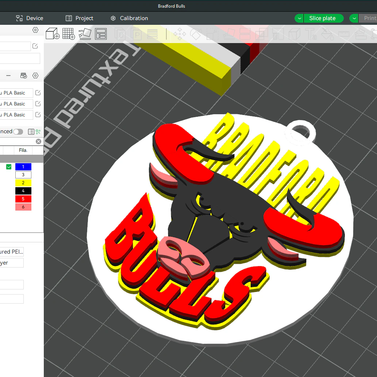Clear the search box with the X icon
This screenshot has width=377, height=377.
click(38, 141)
